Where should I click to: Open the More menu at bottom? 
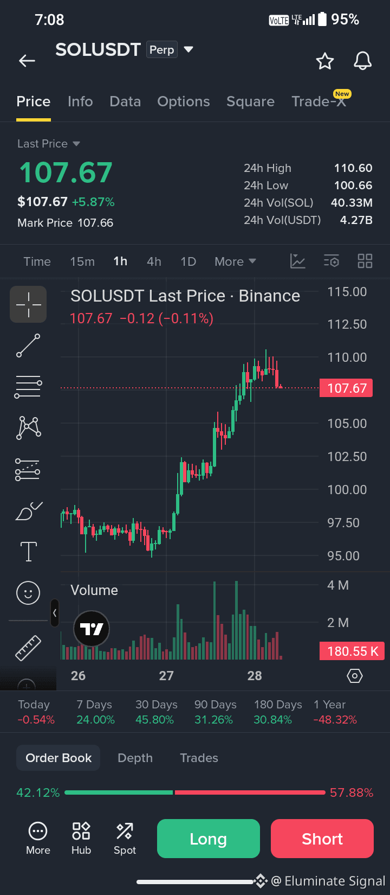(38, 839)
